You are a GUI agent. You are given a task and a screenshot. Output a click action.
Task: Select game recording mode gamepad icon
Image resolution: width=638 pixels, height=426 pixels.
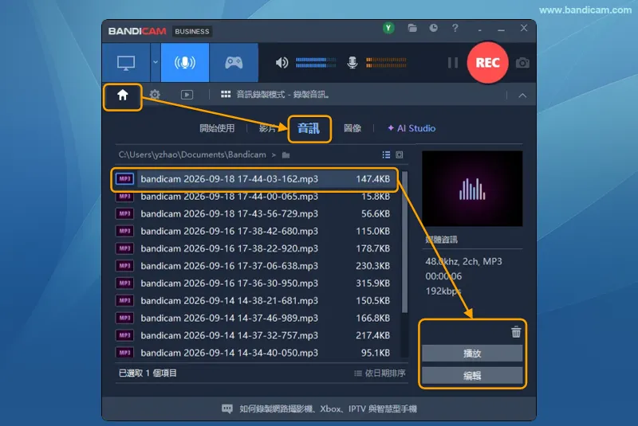[x=234, y=63]
